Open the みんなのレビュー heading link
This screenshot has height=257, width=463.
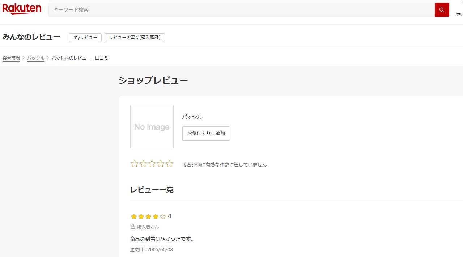point(31,37)
